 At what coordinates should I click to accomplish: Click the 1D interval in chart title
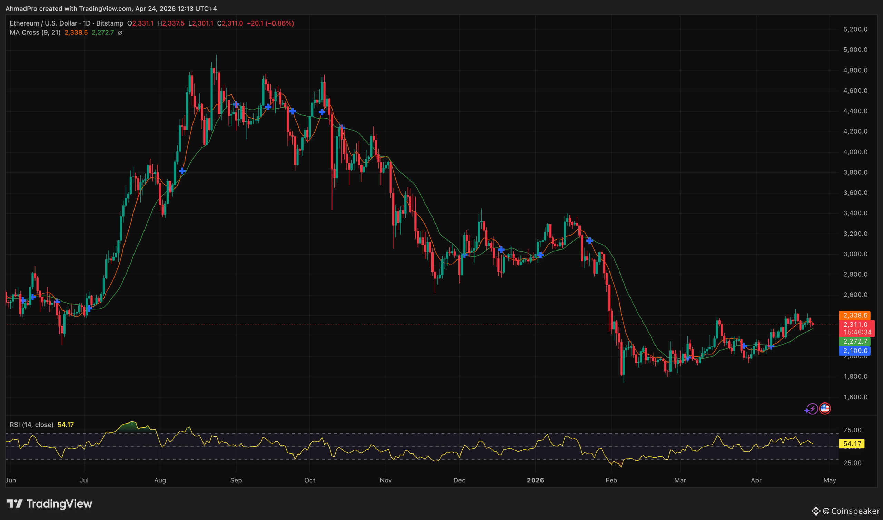click(x=87, y=23)
